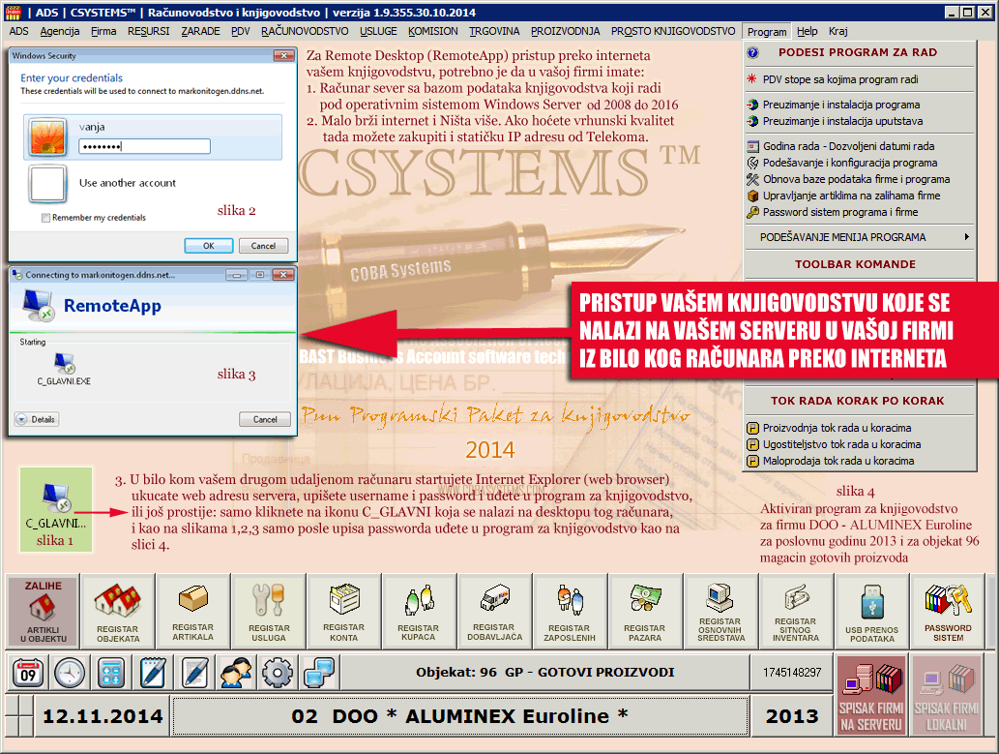Open Registar Usluga

click(268, 611)
